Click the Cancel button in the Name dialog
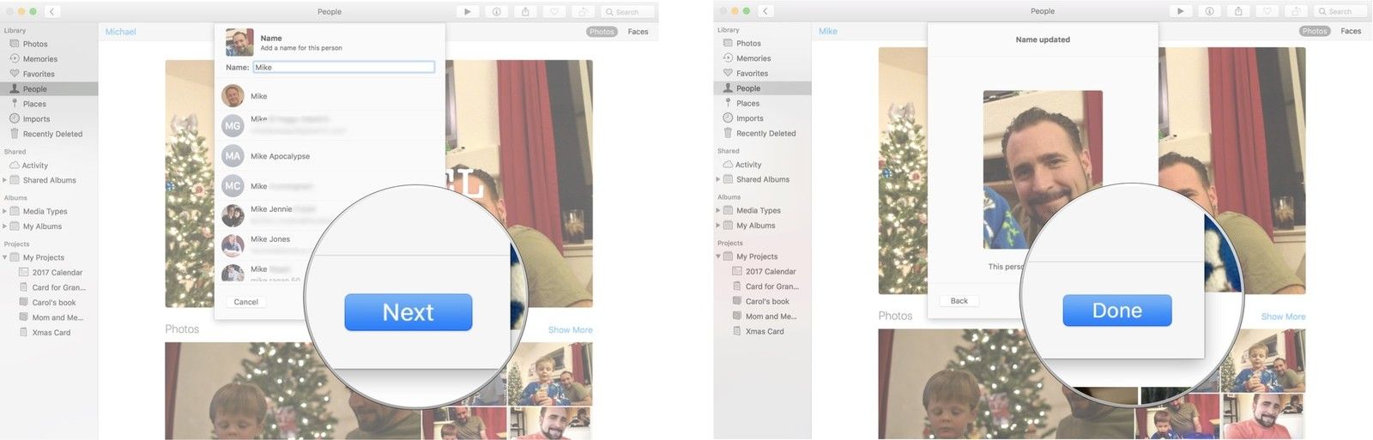The height and width of the screenshot is (440, 1373). pyautogui.click(x=246, y=302)
